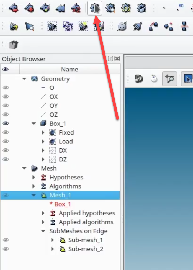193x270 pixels.
Task: Open Mesh Information question-mark icon
Action: pos(14,27)
